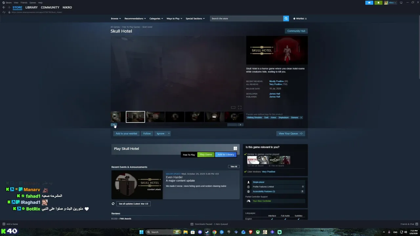This screenshot has height=236, width=420.
Task: Open the Walking Simulator tag
Action: point(255,117)
